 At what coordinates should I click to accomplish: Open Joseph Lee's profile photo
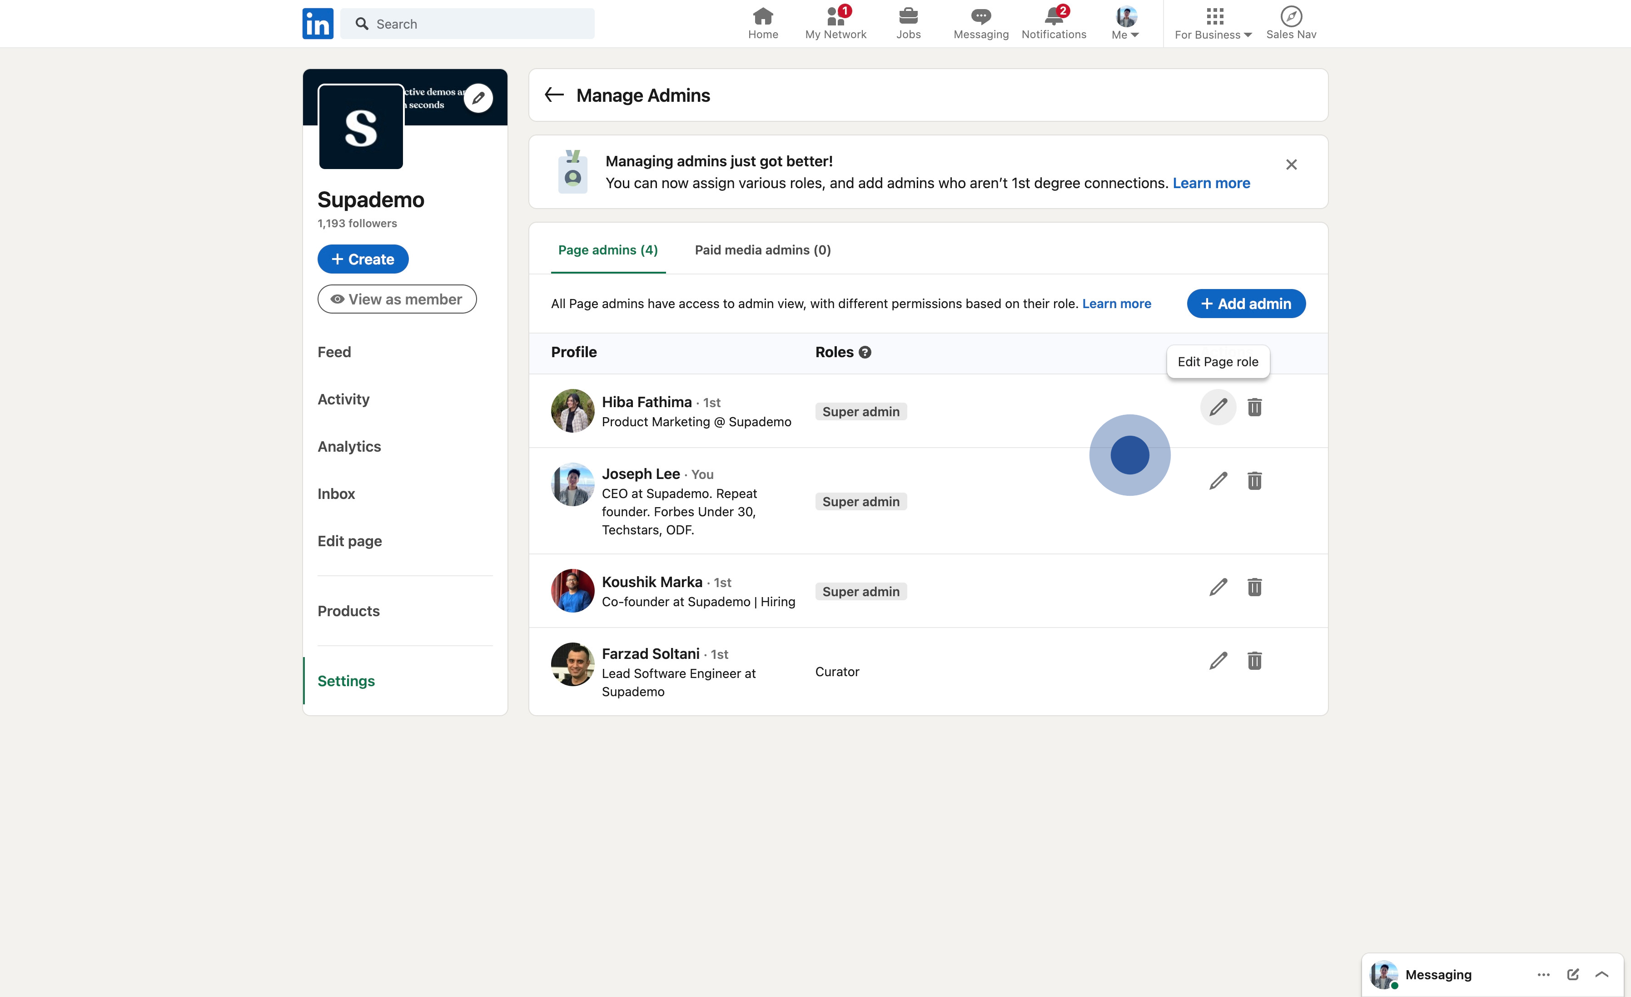[572, 484]
